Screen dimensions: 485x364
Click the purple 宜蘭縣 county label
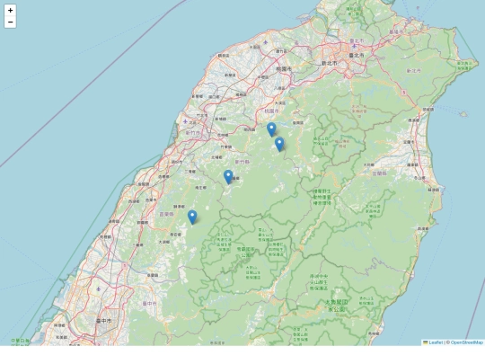380,173
